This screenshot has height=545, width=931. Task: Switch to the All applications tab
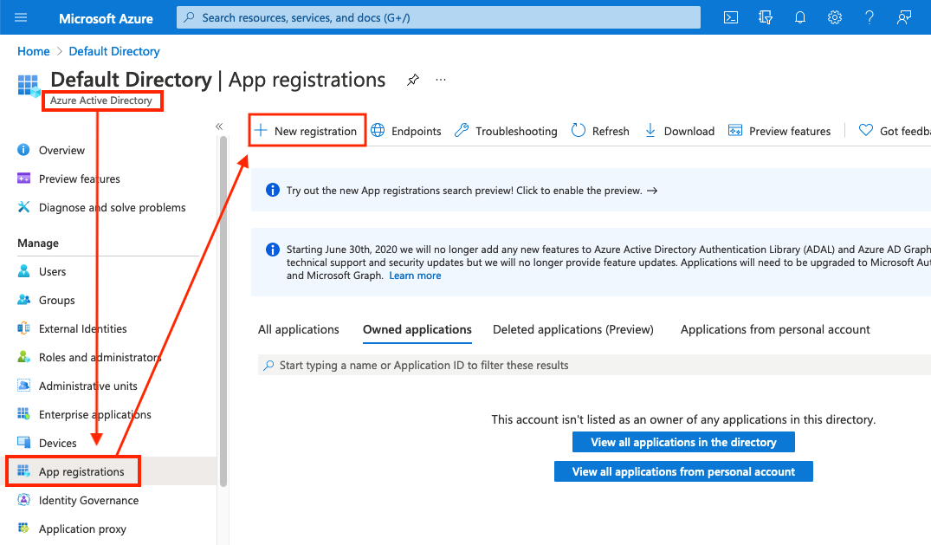click(x=299, y=329)
